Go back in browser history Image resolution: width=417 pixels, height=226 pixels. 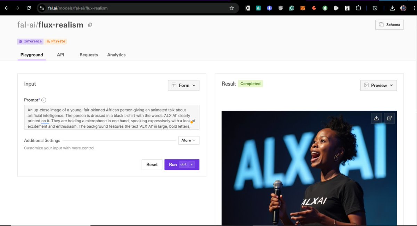point(7,8)
